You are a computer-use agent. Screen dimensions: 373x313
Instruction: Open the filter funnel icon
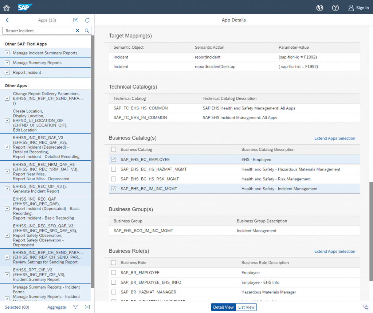75,307
